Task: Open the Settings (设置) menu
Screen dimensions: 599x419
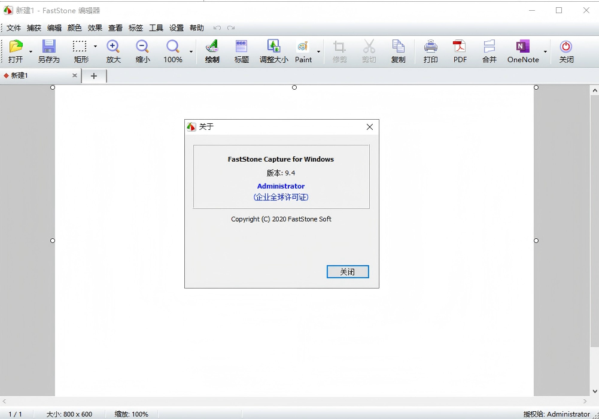Action: tap(177, 28)
